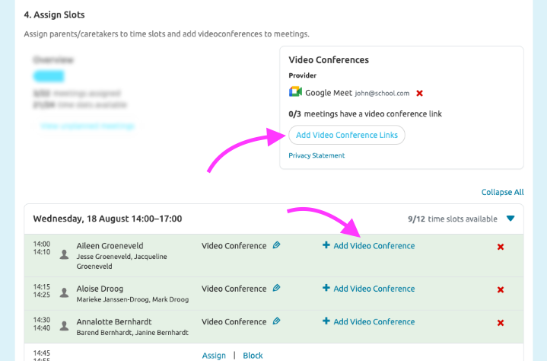Image resolution: width=547 pixels, height=361 pixels.
Task: Click Collapse All link
Action: click(502, 192)
